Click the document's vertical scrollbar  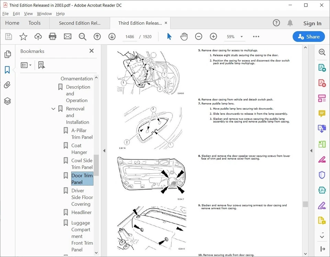[x=305, y=204]
